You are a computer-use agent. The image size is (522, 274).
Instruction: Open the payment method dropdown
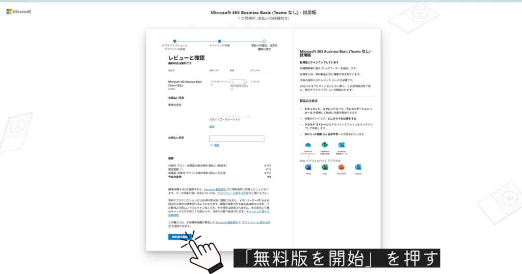[237, 138]
